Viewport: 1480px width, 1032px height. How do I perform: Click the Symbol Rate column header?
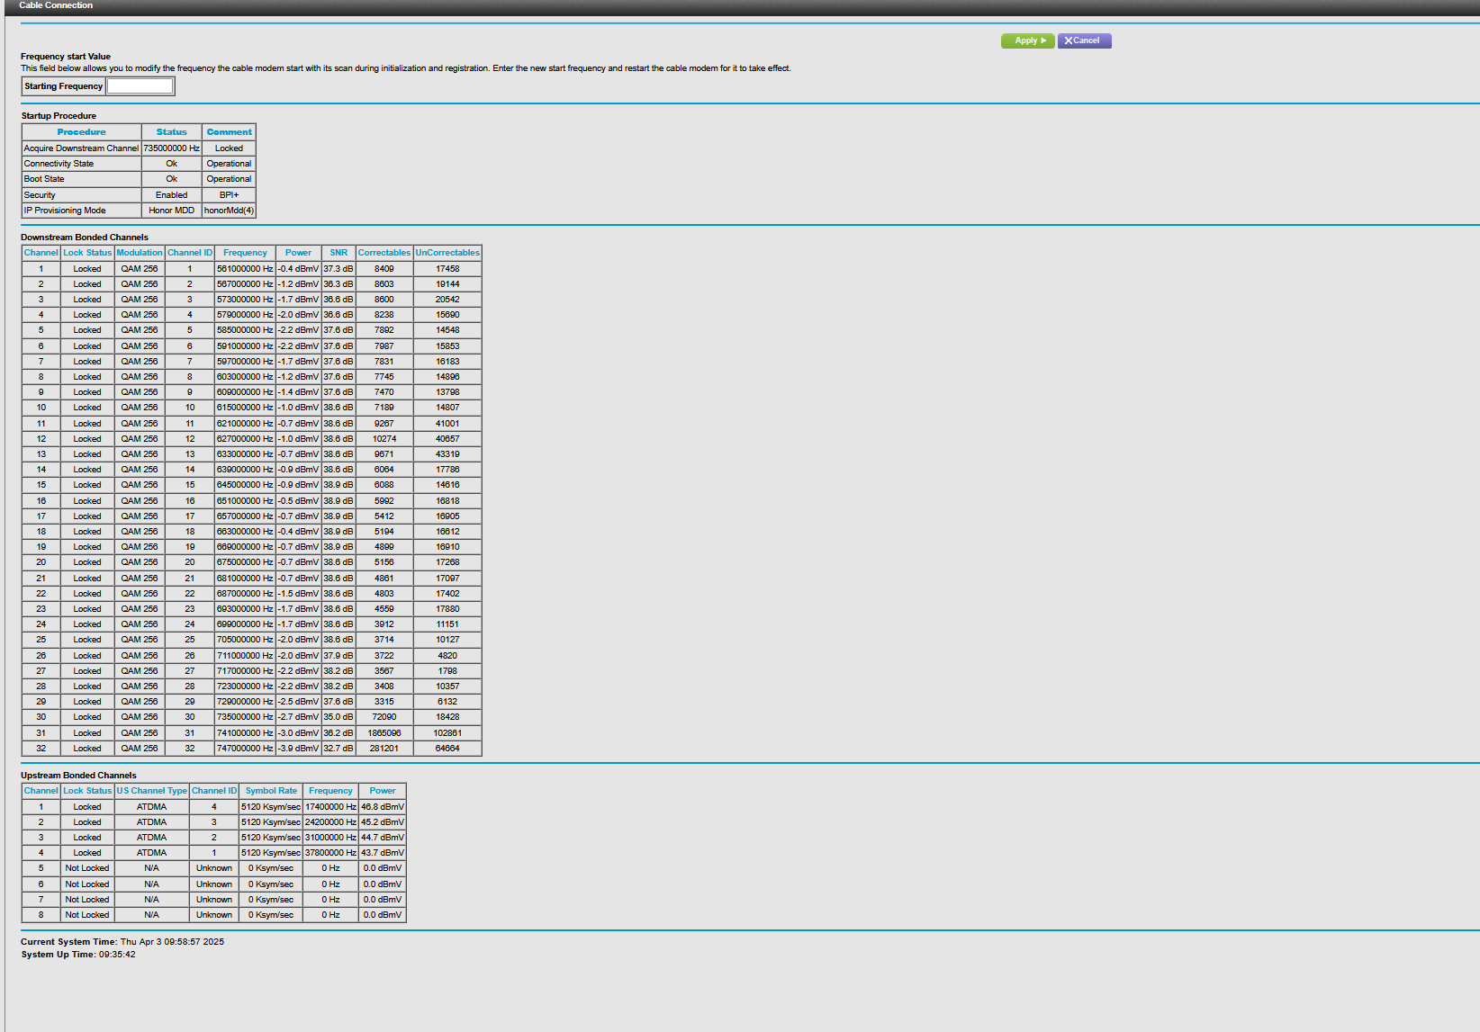(271, 791)
